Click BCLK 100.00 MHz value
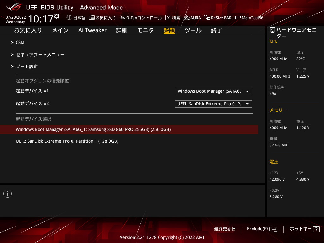Viewport: 324px width, 243px height. coord(280,76)
